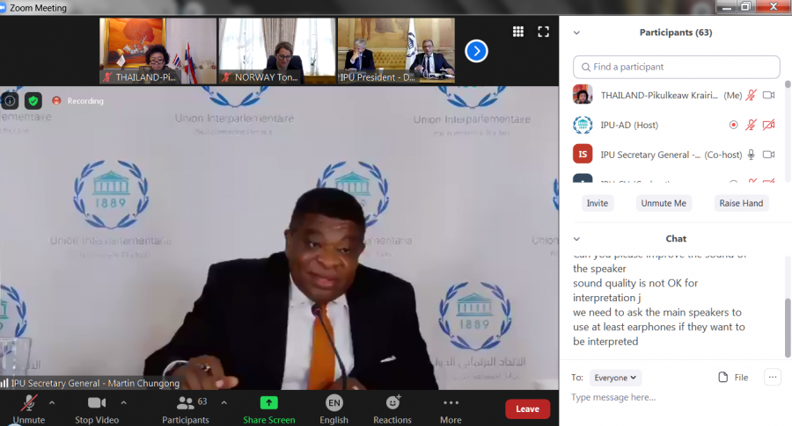Open the Everyone recipient dropdown
This screenshot has height=426, width=792.
615,378
